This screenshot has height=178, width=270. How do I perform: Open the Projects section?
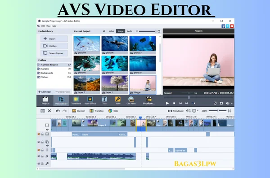pos(45,100)
